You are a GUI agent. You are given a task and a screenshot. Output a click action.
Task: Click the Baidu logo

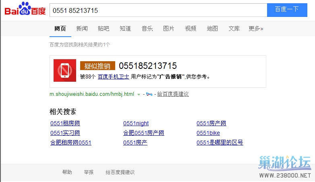click(25, 8)
